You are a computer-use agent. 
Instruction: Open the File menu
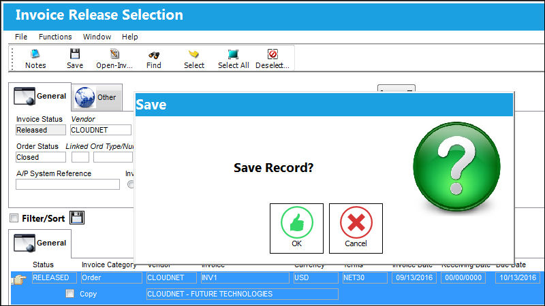pos(21,37)
